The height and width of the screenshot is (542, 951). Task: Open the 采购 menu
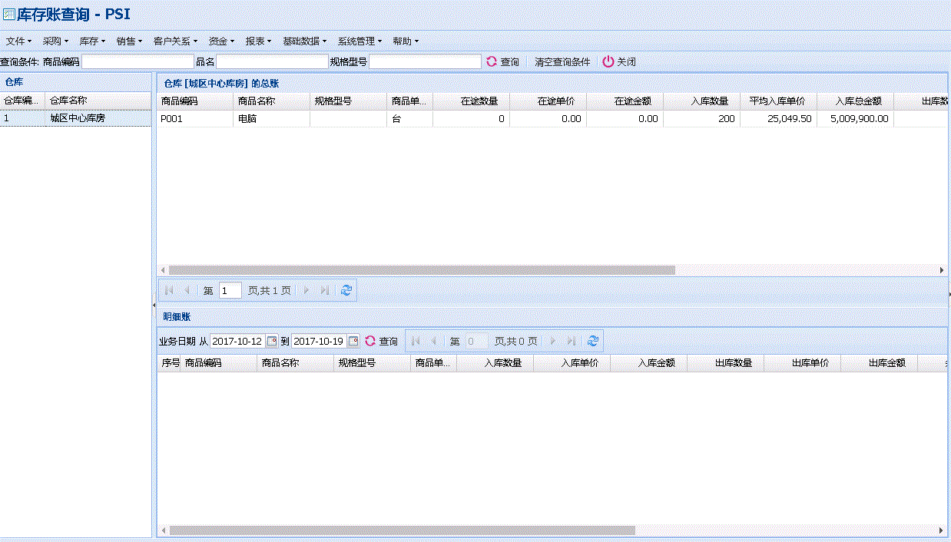point(56,41)
